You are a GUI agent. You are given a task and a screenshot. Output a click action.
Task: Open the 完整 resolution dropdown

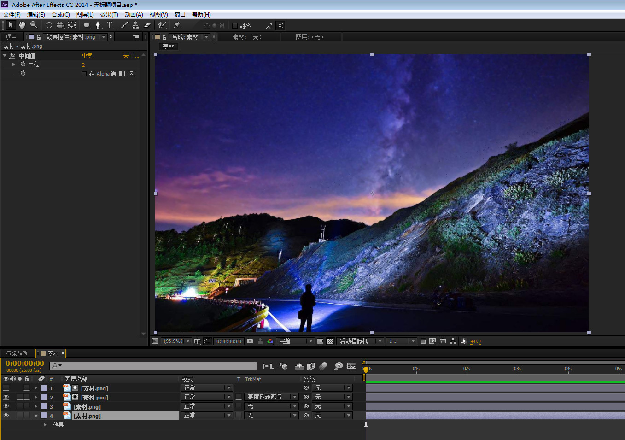[x=295, y=341]
